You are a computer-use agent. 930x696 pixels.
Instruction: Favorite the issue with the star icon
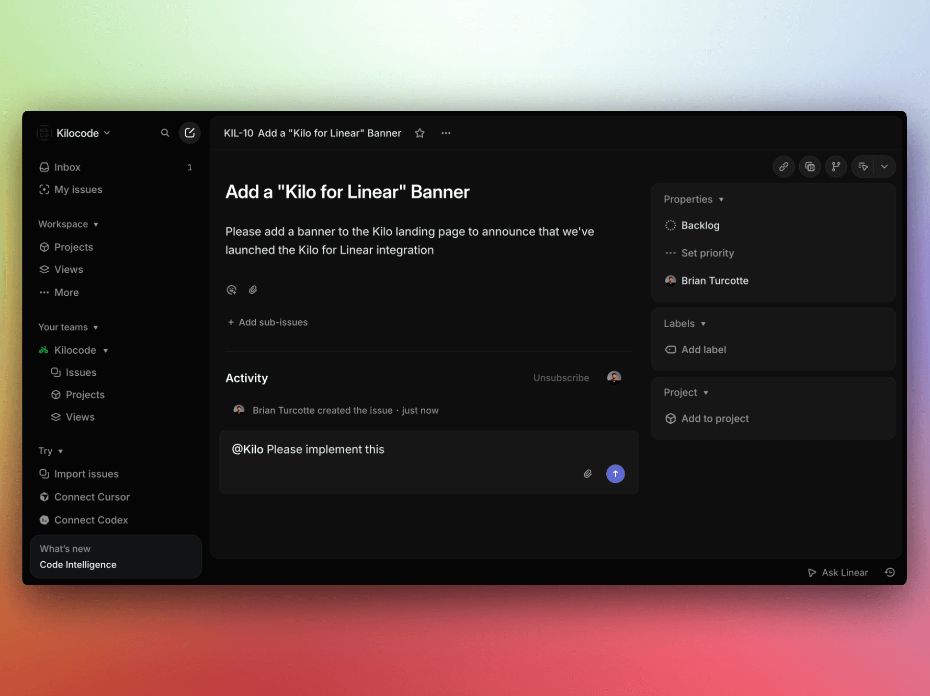tap(419, 133)
